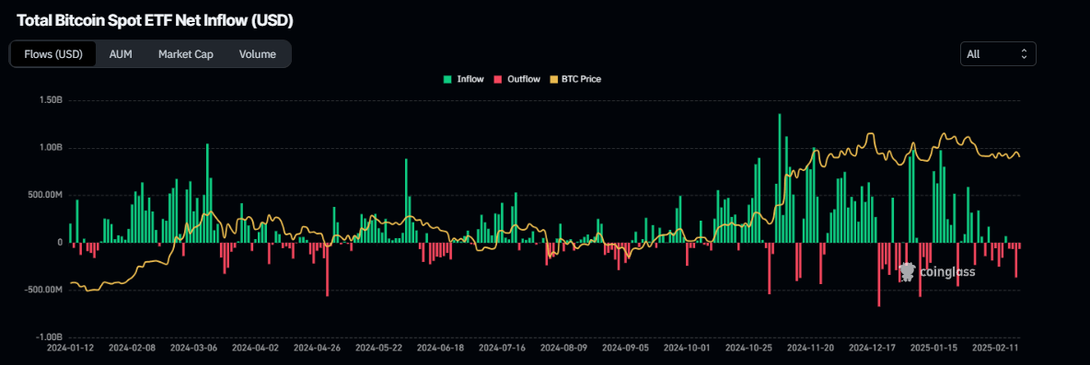
Task: Open the Market Cap tab
Action: tap(186, 54)
